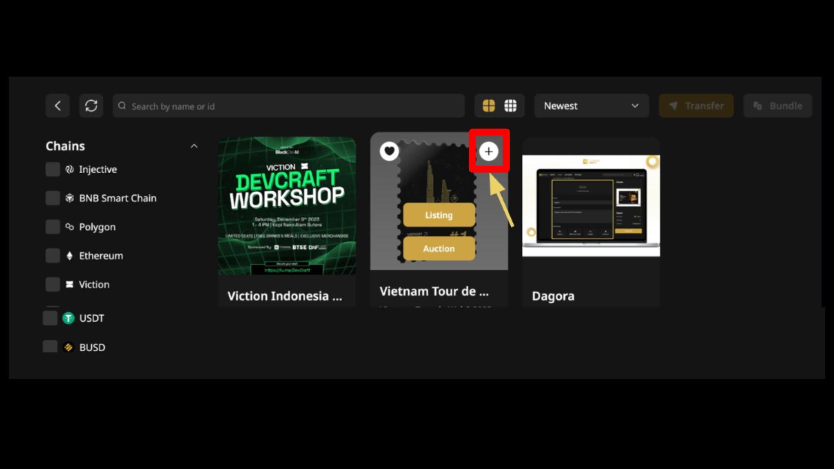Screen dimensions: 834x469
Task: Click the Polygon chain logo
Action: click(69, 227)
